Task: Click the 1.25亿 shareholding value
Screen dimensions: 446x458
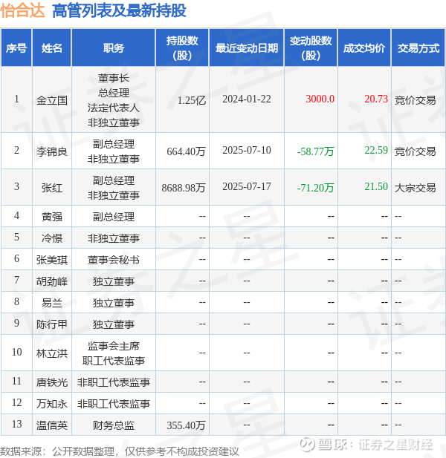Action: point(192,100)
